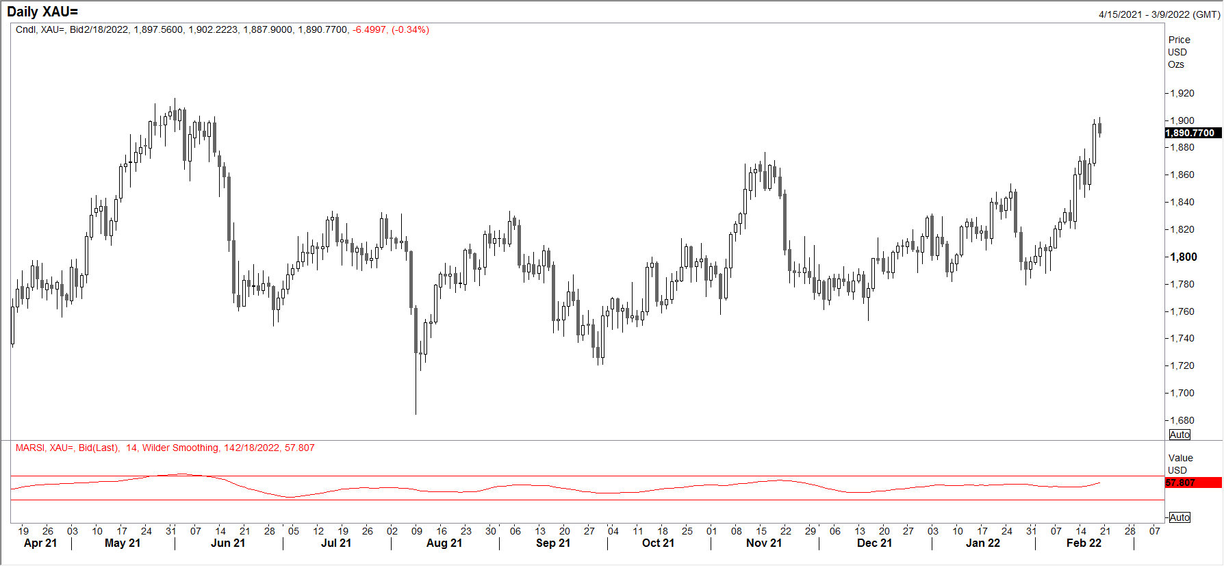Click the 1,900 price axis label

pyautogui.click(x=1182, y=120)
